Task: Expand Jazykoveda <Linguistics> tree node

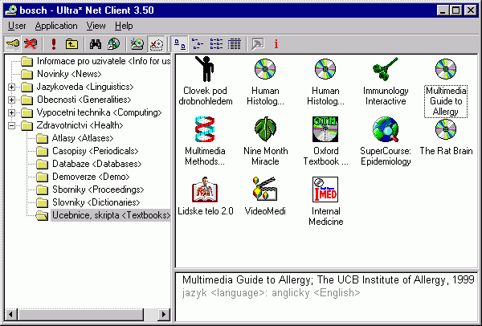Action: (x=11, y=88)
